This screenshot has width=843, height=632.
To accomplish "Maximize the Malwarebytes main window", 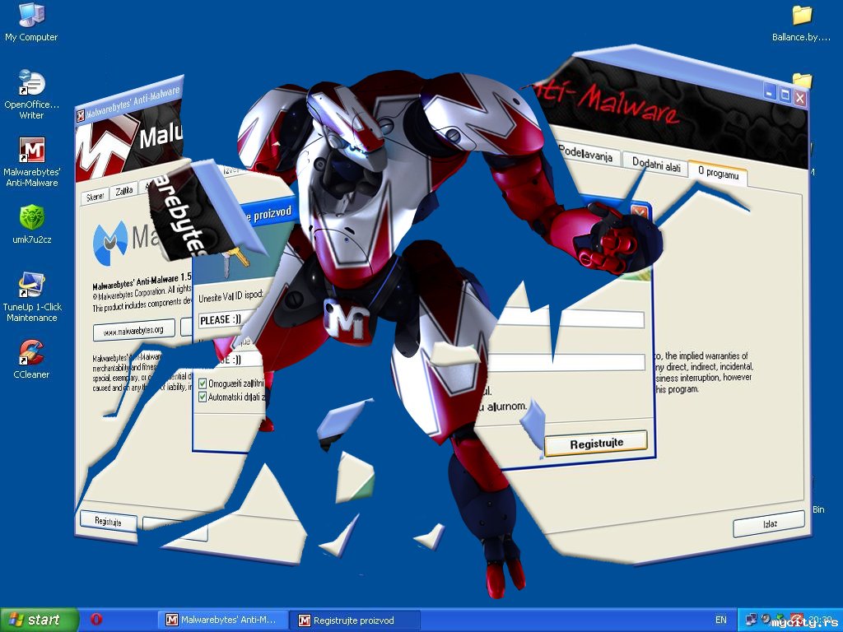I will [x=785, y=95].
